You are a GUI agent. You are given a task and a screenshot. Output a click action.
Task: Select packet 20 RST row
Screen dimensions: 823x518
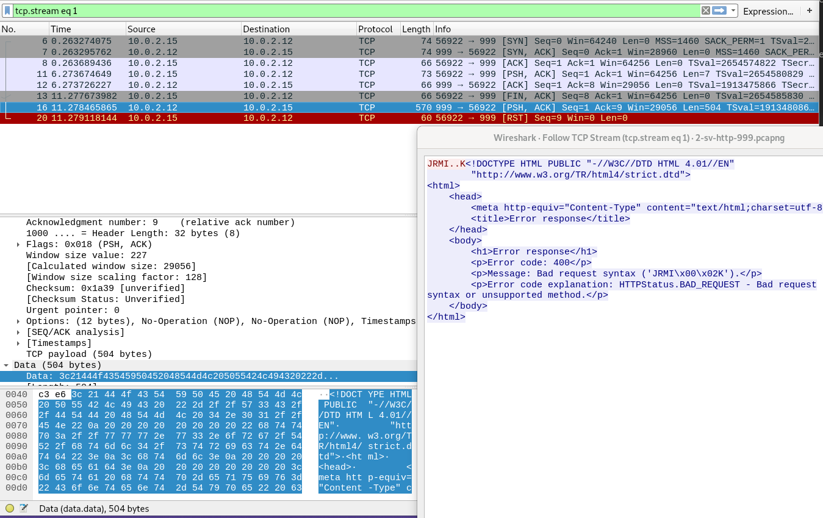pos(409,118)
